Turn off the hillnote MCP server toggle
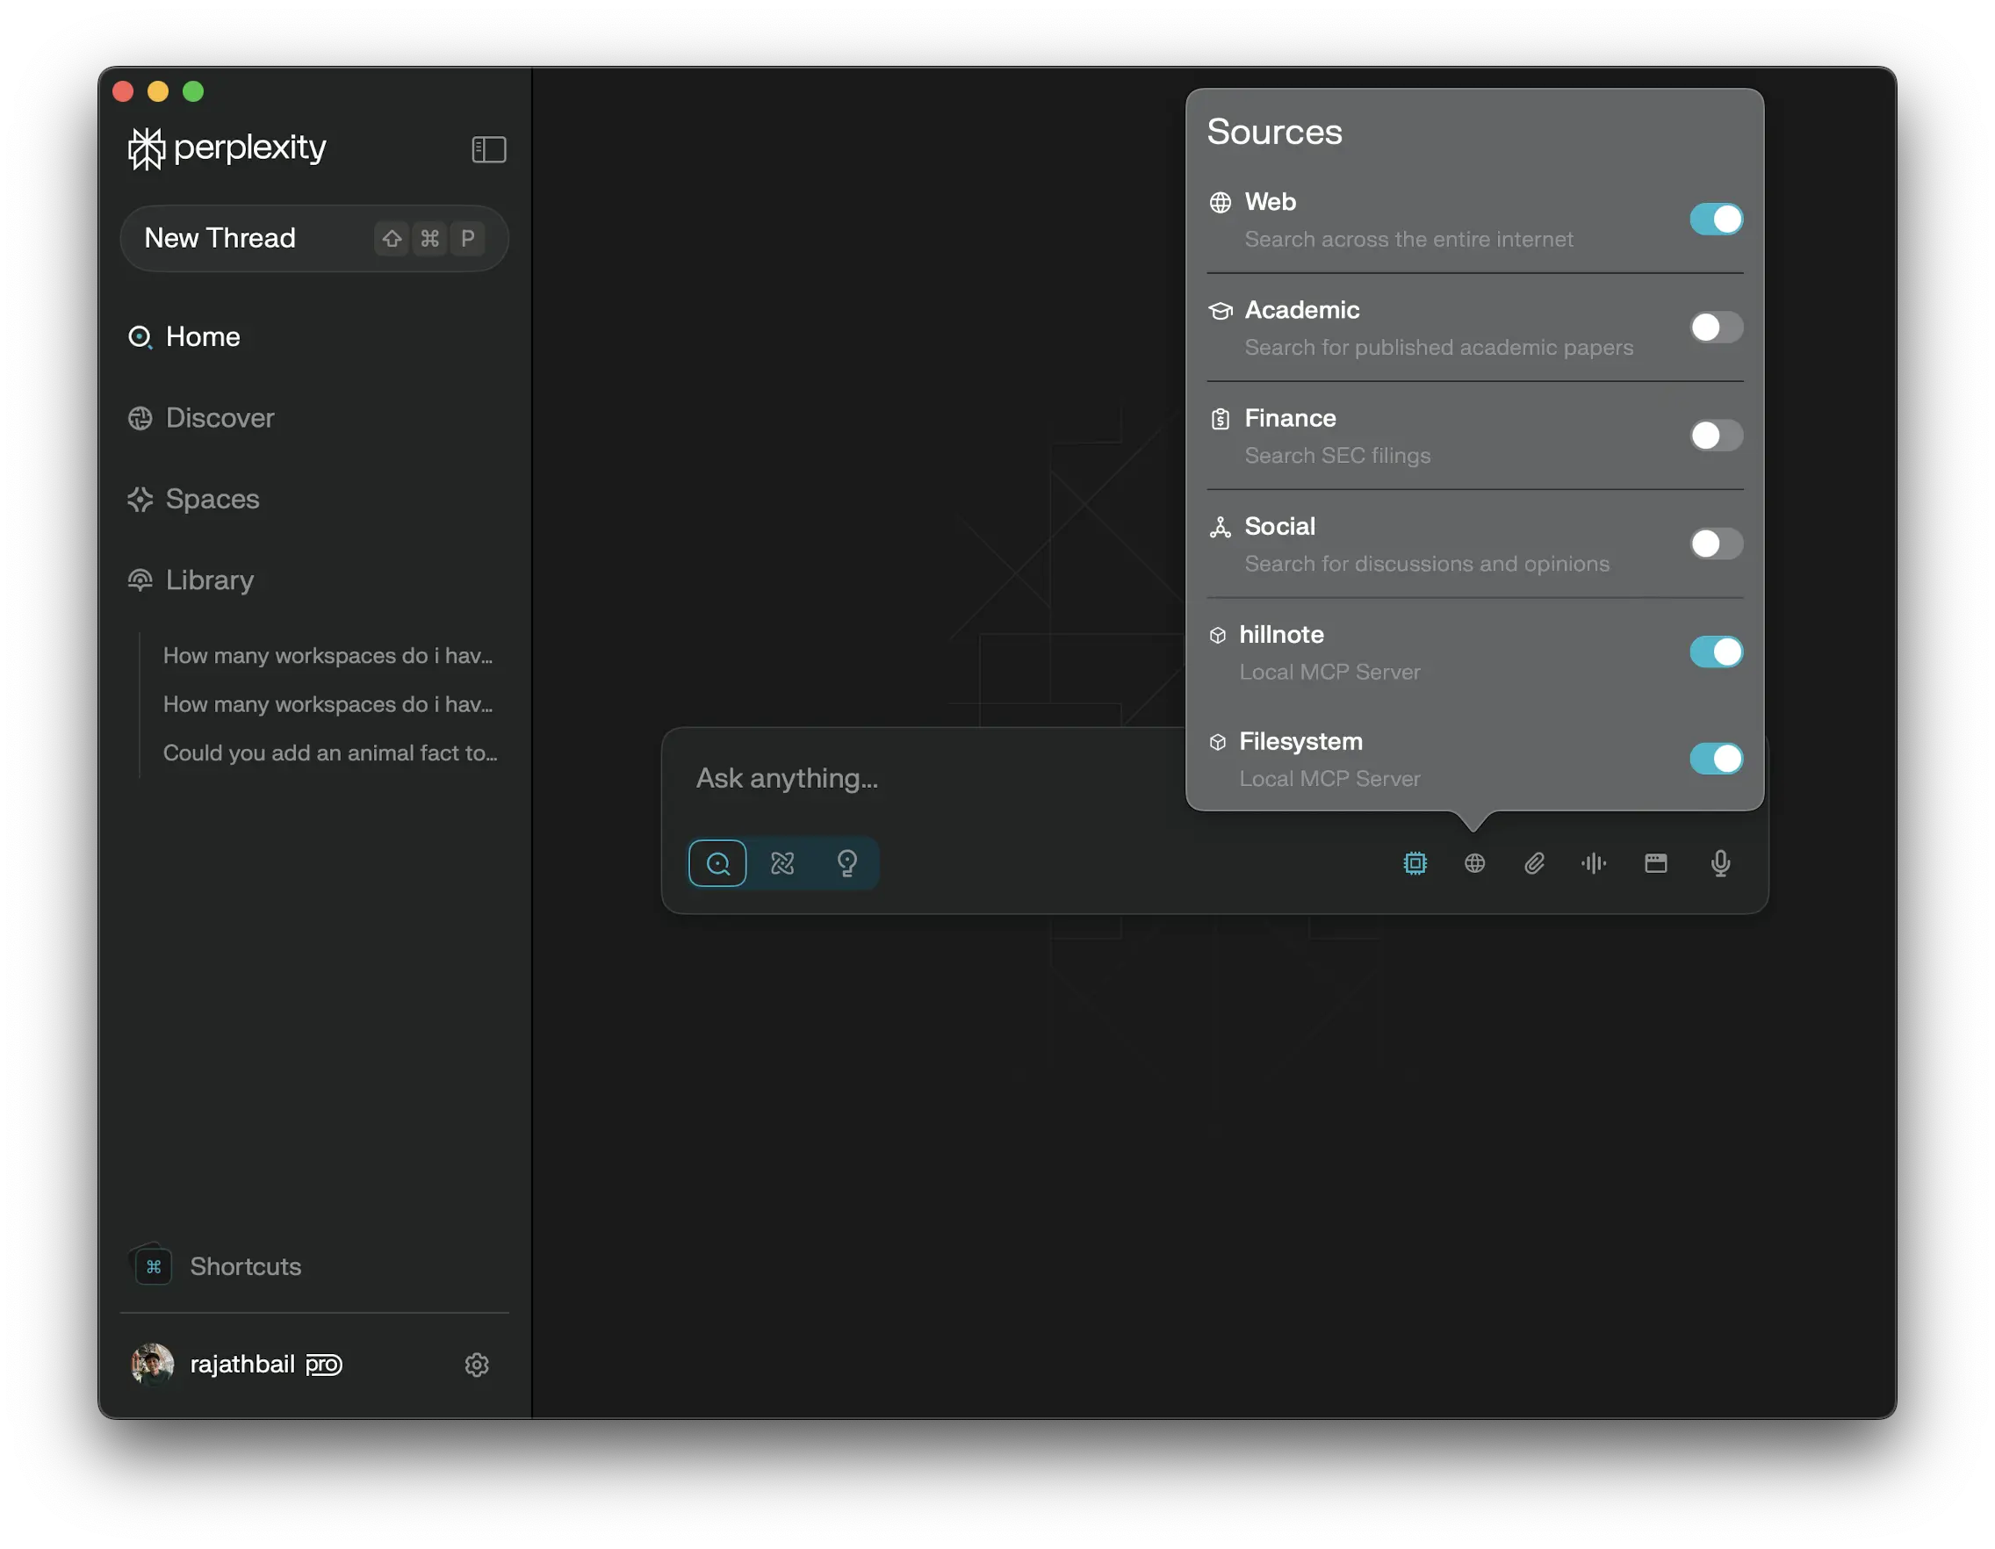Image resolution: width=1995 pixels, height=1549 pixels. click(x=1716, y=652)
